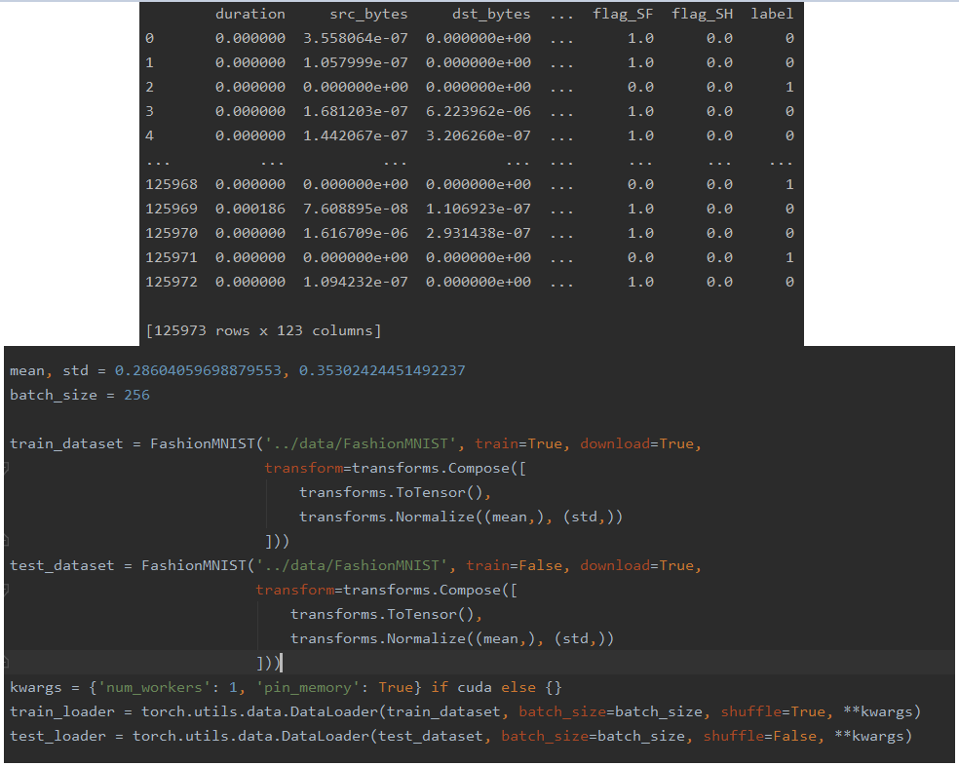The height and width of the screenshot is (766, 959).
Task: Click row index 125972
Action: pos(172,282)
